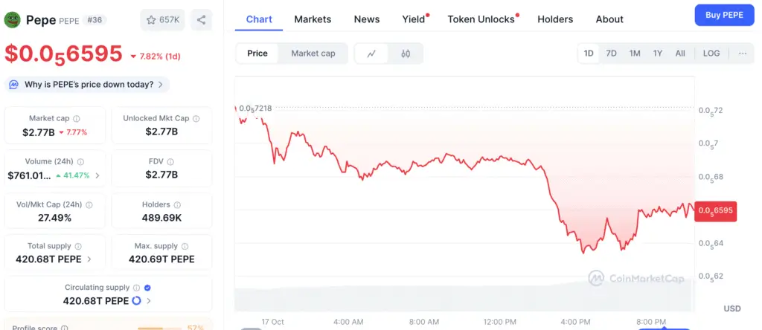Toggle LOG scale on chart

(711, 54)
